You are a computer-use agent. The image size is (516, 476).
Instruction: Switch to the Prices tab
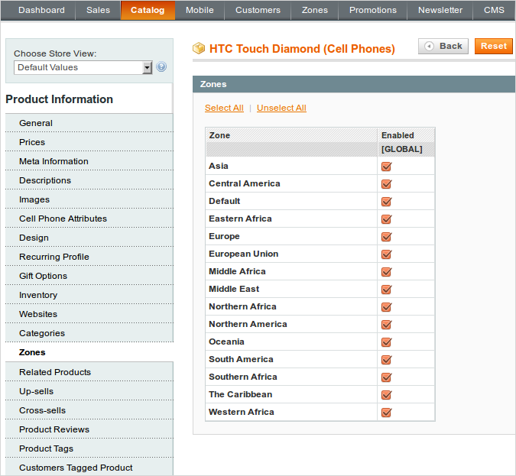point(89,142)
